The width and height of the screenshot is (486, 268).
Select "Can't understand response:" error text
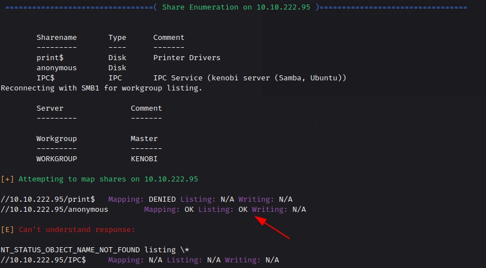point(77,230)
